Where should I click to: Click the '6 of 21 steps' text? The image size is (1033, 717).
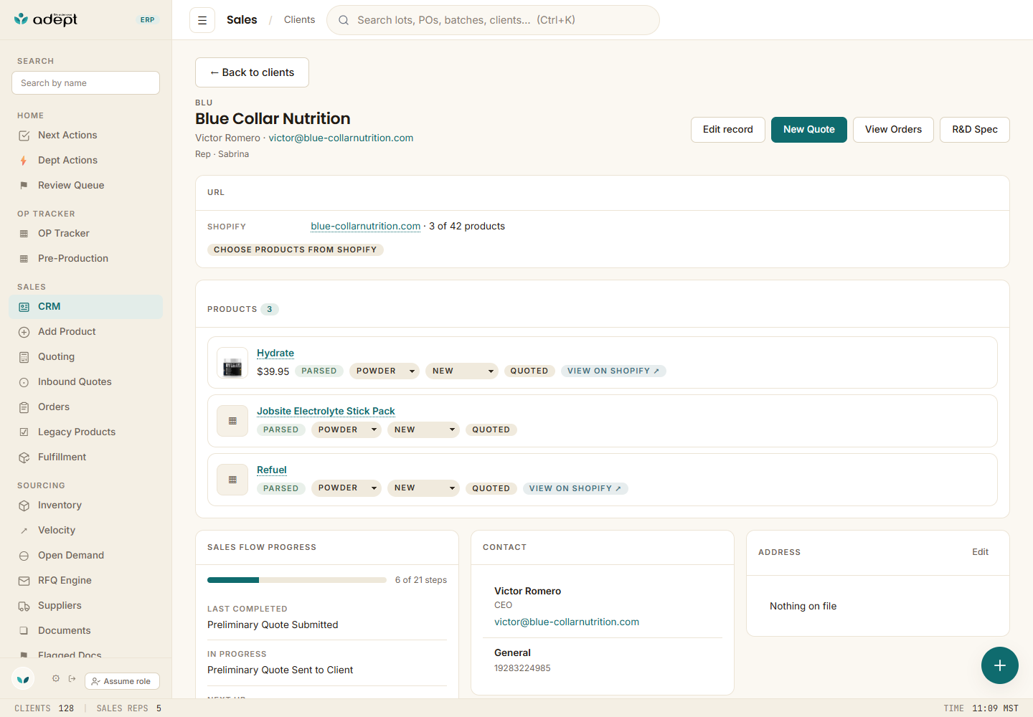pyautogui.click(x=421, y=580)
